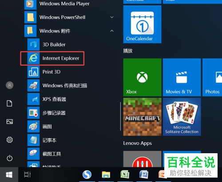Click the "记事本" label
This screenshot has width=222, height=182.
click(x=49, y=140)
